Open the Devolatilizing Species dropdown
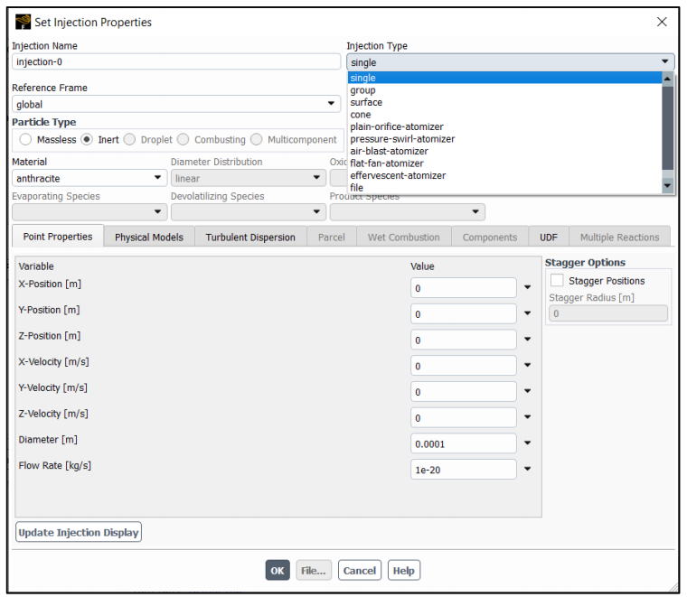Viewport: 687px width, 597px height. click(x=248, y=212)
